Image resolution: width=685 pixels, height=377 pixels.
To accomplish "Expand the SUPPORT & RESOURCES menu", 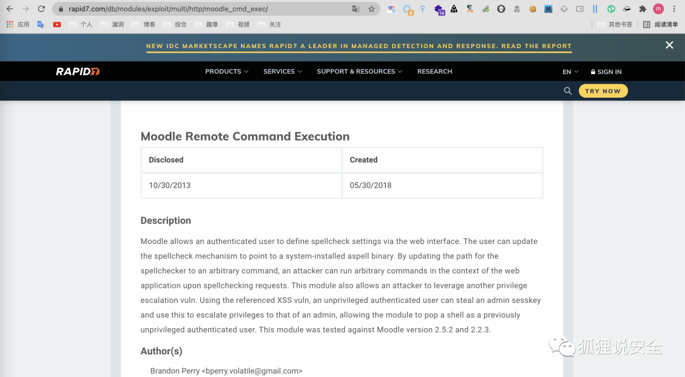I will [x=360, y=72].
